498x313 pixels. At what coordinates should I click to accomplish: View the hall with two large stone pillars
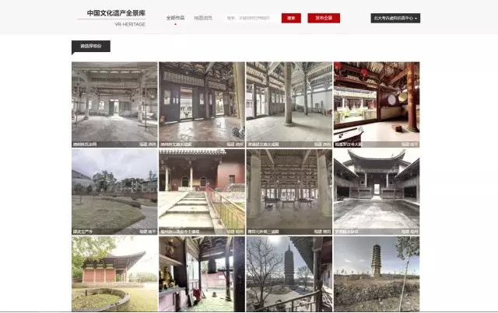[x=289, y=191]
